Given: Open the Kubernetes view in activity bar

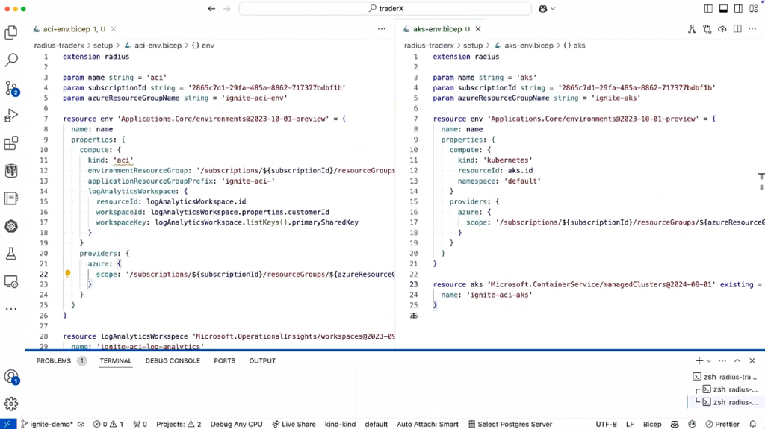Looking at the screenshot, I should (11, 226).
